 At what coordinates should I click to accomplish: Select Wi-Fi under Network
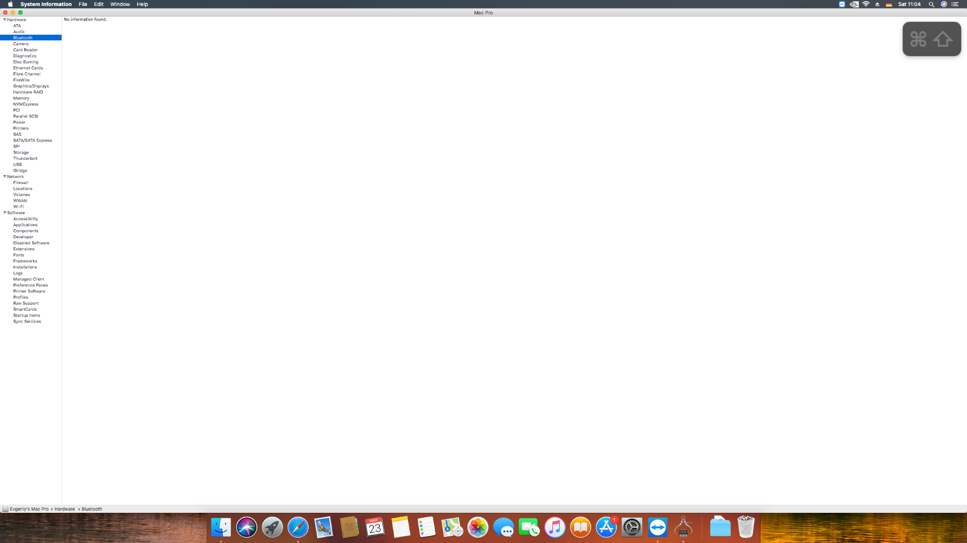click(x=18, y=207)
